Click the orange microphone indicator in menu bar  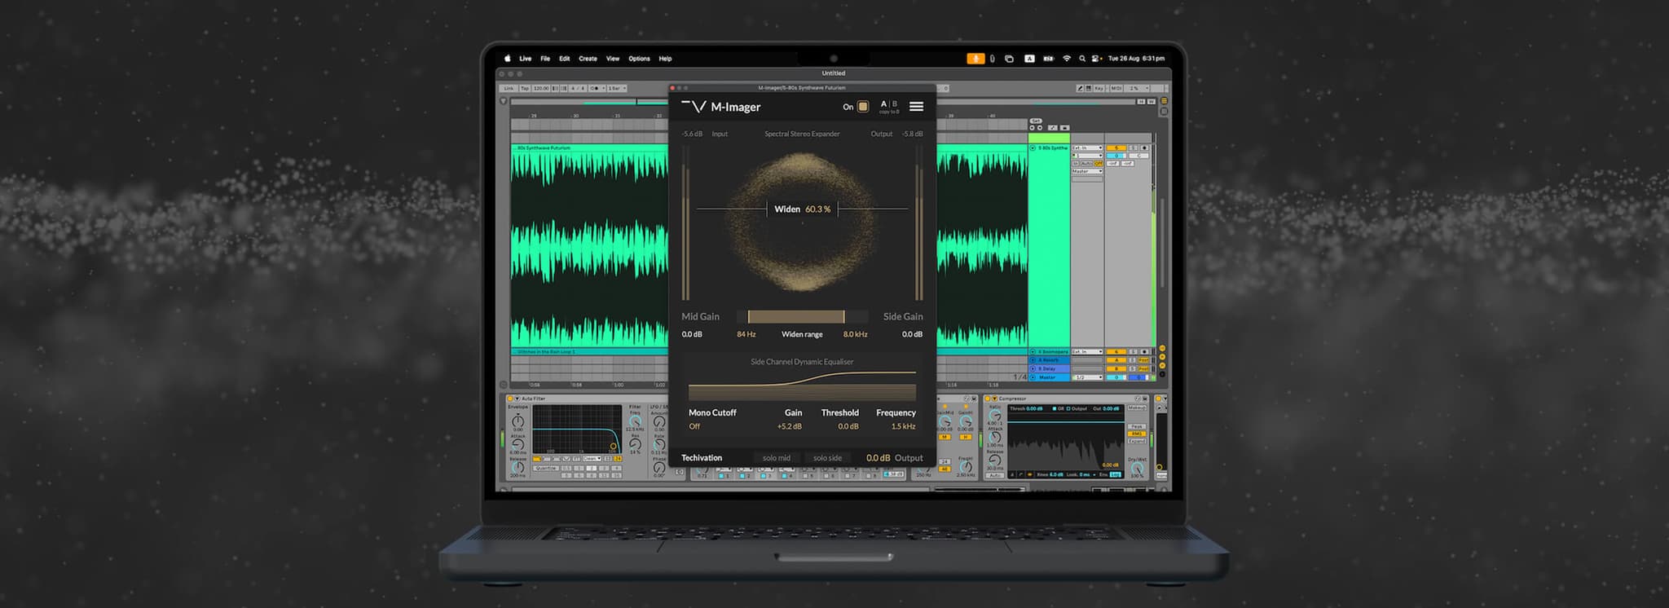975,59
